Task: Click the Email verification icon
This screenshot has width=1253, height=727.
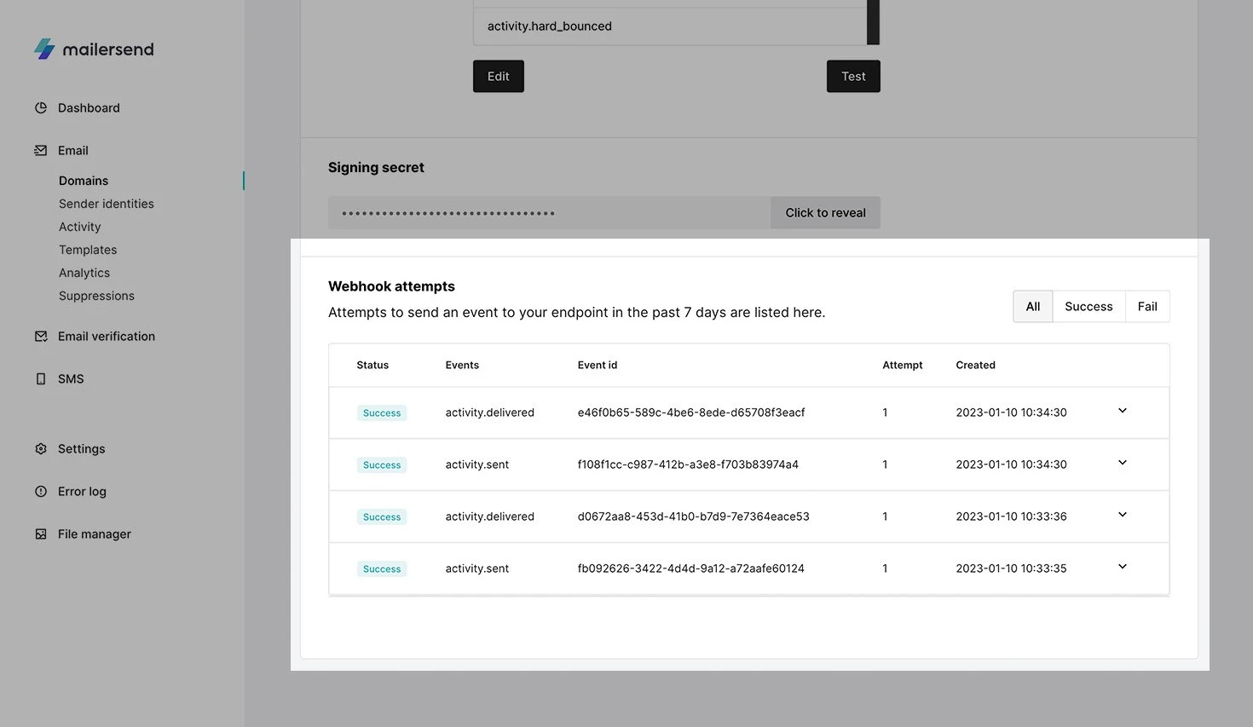Action: (x=41, y=337)
